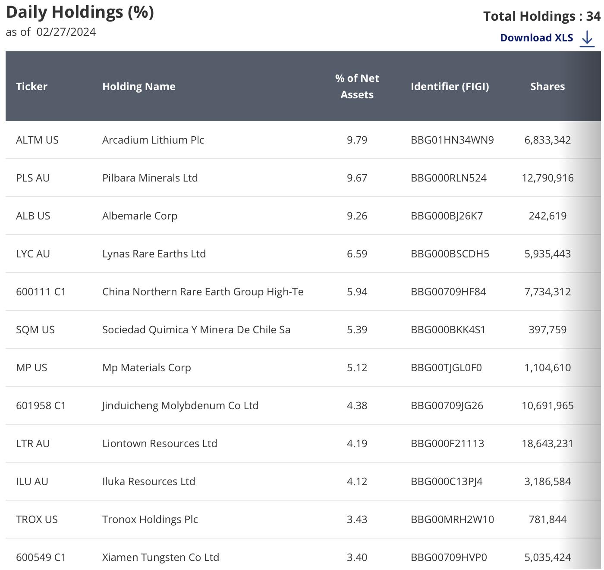The height and width of the screenshot is (570, 604).
Task: Select China Northern Rare Earth Group holding
Action: click(203, 291)
